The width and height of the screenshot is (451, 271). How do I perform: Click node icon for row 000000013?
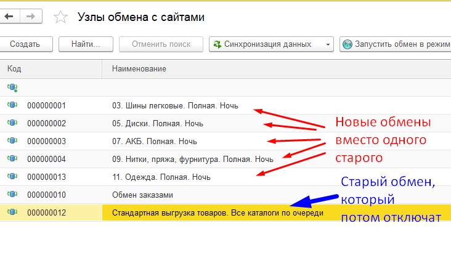pyautogui.click(x=12, y=177)
